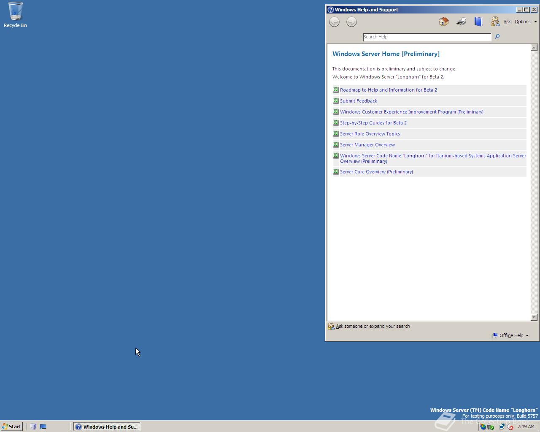Open Roadmap to Help and Information for Beta 2
Image resolution: width=540 pixels, height=432 pixels.
coord(389,90)
